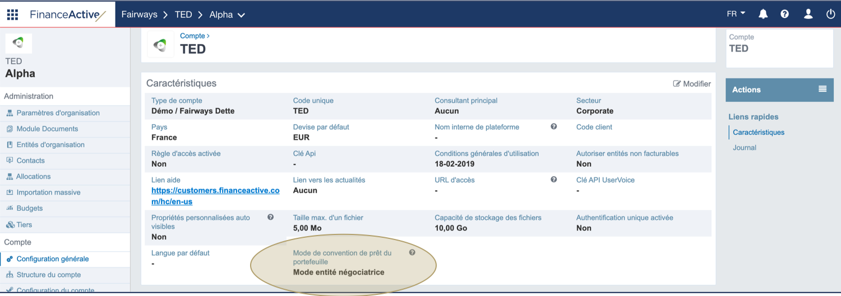This screenshot has width=841, height=296.
Task: Select the 'Démo / Fairways Dette' value
Action: pyautogui.click(x=193, y=111)
